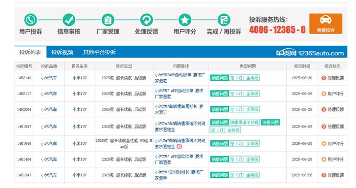The image size is (356, 188).
Task: Click the 用户投诉 phone icon
Action: point(31,20)
